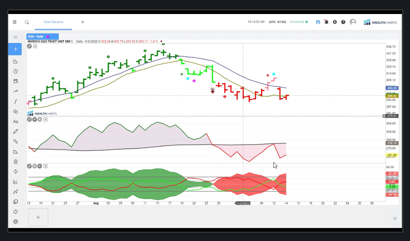Click the INVESCO QQQ TRUST UNIT SER 1 title

pyautogui.click(x=50, y=41)
